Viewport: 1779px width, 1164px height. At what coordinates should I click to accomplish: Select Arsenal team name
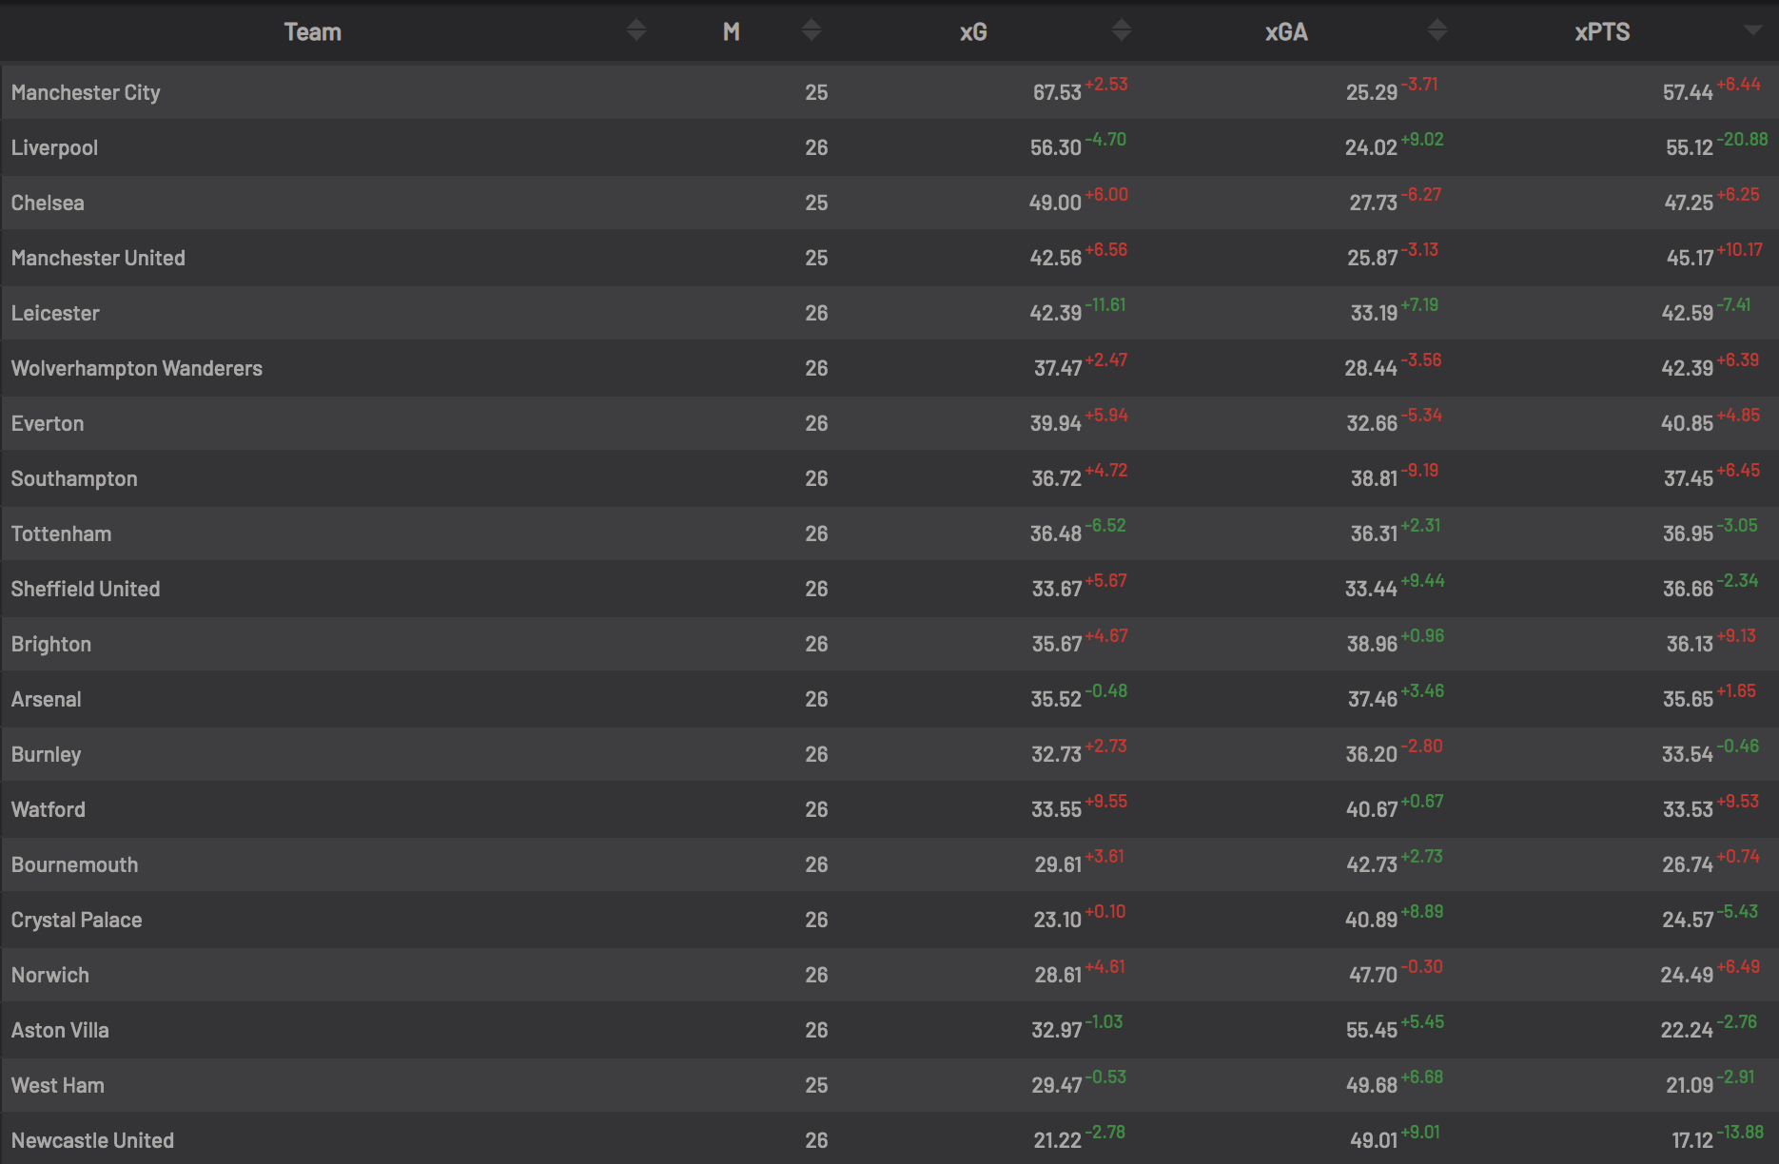pyautogui.click(x=46, y=699)
